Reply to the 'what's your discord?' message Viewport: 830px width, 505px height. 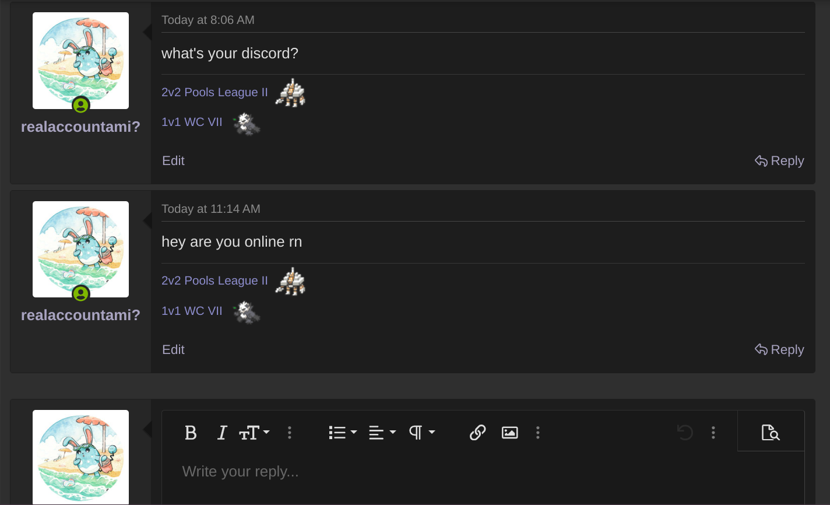[779, 161]
